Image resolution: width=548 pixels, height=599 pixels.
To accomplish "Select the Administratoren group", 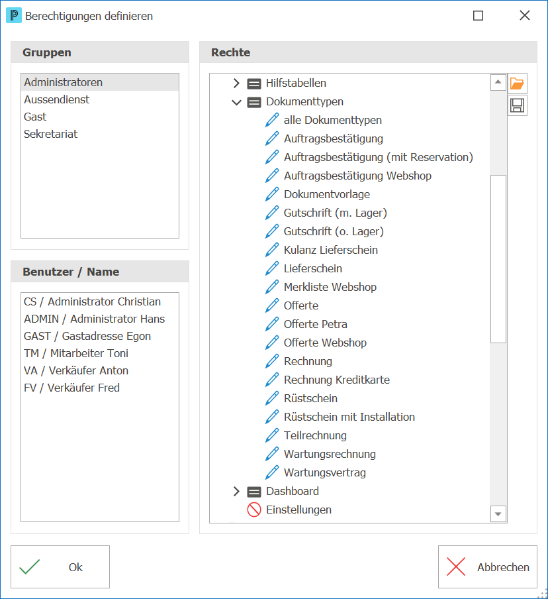I will 100,82.
